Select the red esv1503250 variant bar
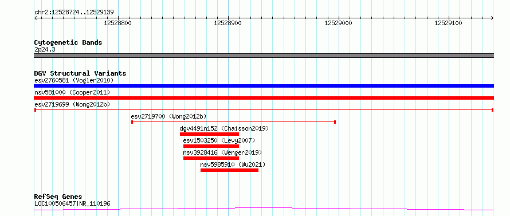Screen dimensions: 510x216 pyautogui.click(x=211, y=146)
